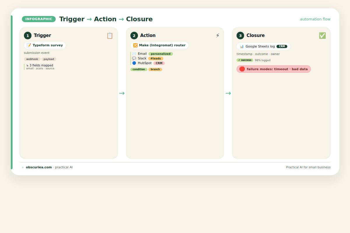Click the pink CRM tag next to HubSpot
Screen dimensions: 350x233
click(x=159, y=63)
